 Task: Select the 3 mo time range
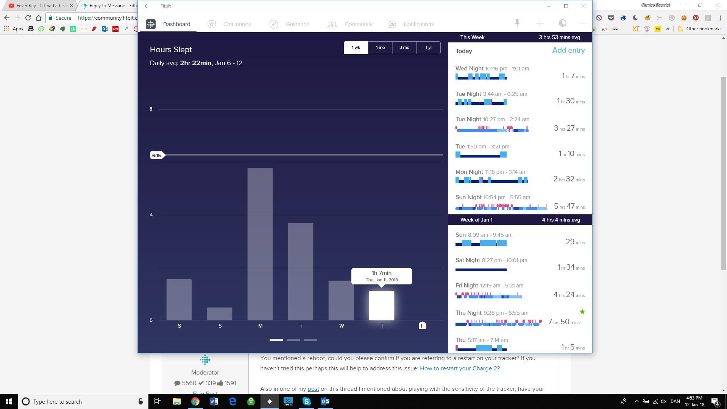coord(404,48)
